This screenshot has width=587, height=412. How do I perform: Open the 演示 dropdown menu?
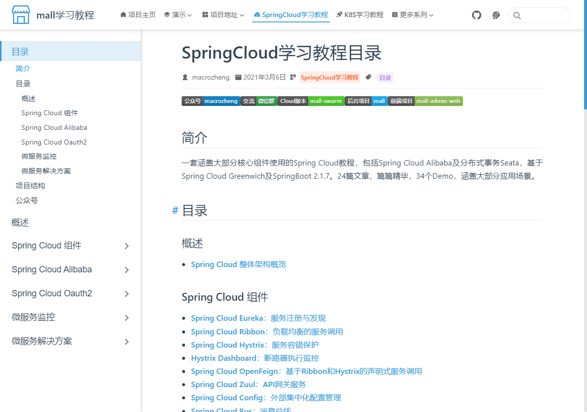(178, 15)
